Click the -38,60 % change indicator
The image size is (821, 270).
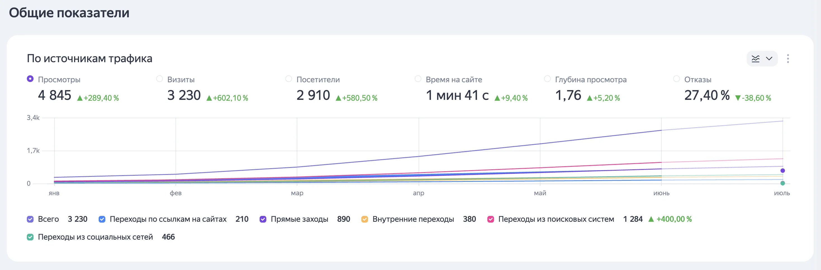(x=753, y=98)
